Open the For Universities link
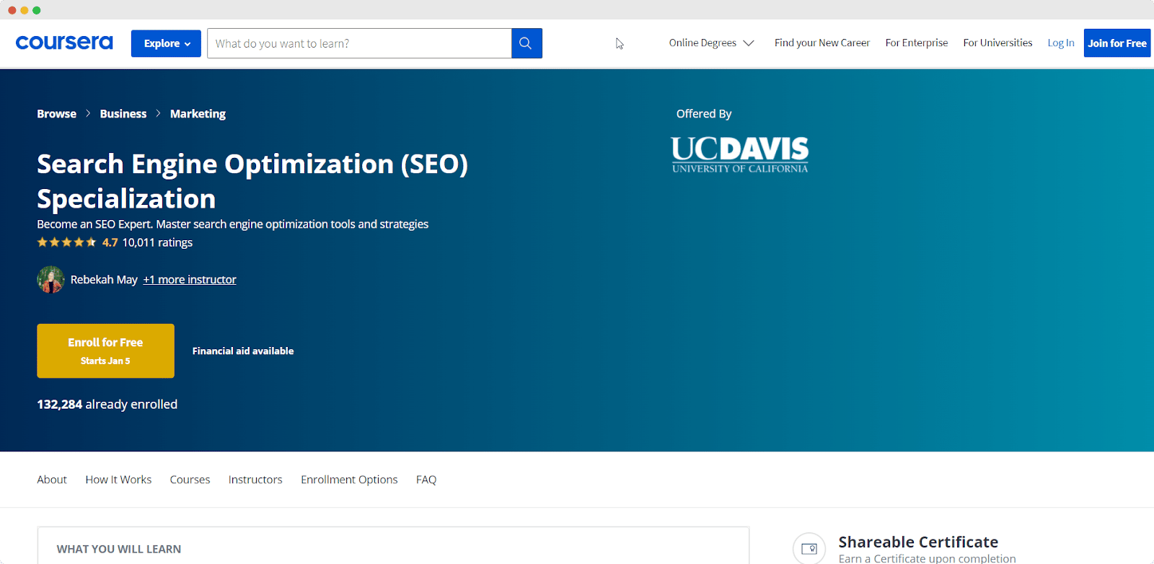The height and width of the screenshot is (564, 1154). coord(997,43)
